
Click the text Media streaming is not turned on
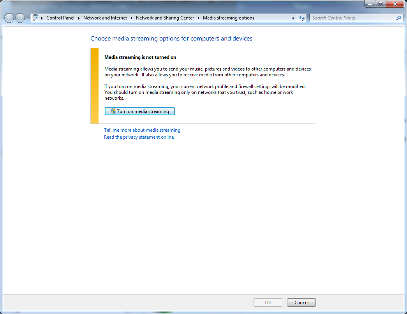140,57
